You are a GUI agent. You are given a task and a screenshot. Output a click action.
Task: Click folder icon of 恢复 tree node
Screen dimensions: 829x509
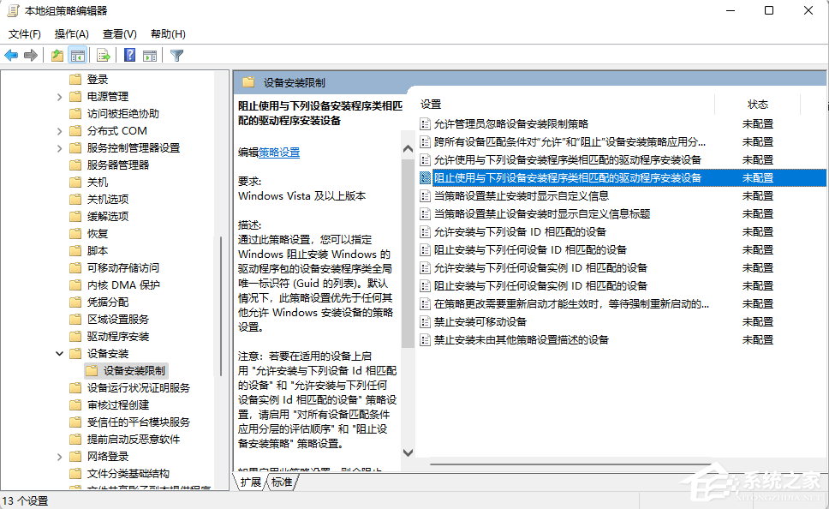75,233
